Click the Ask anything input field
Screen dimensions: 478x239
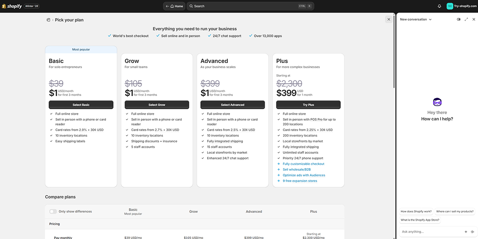point(426,231)
